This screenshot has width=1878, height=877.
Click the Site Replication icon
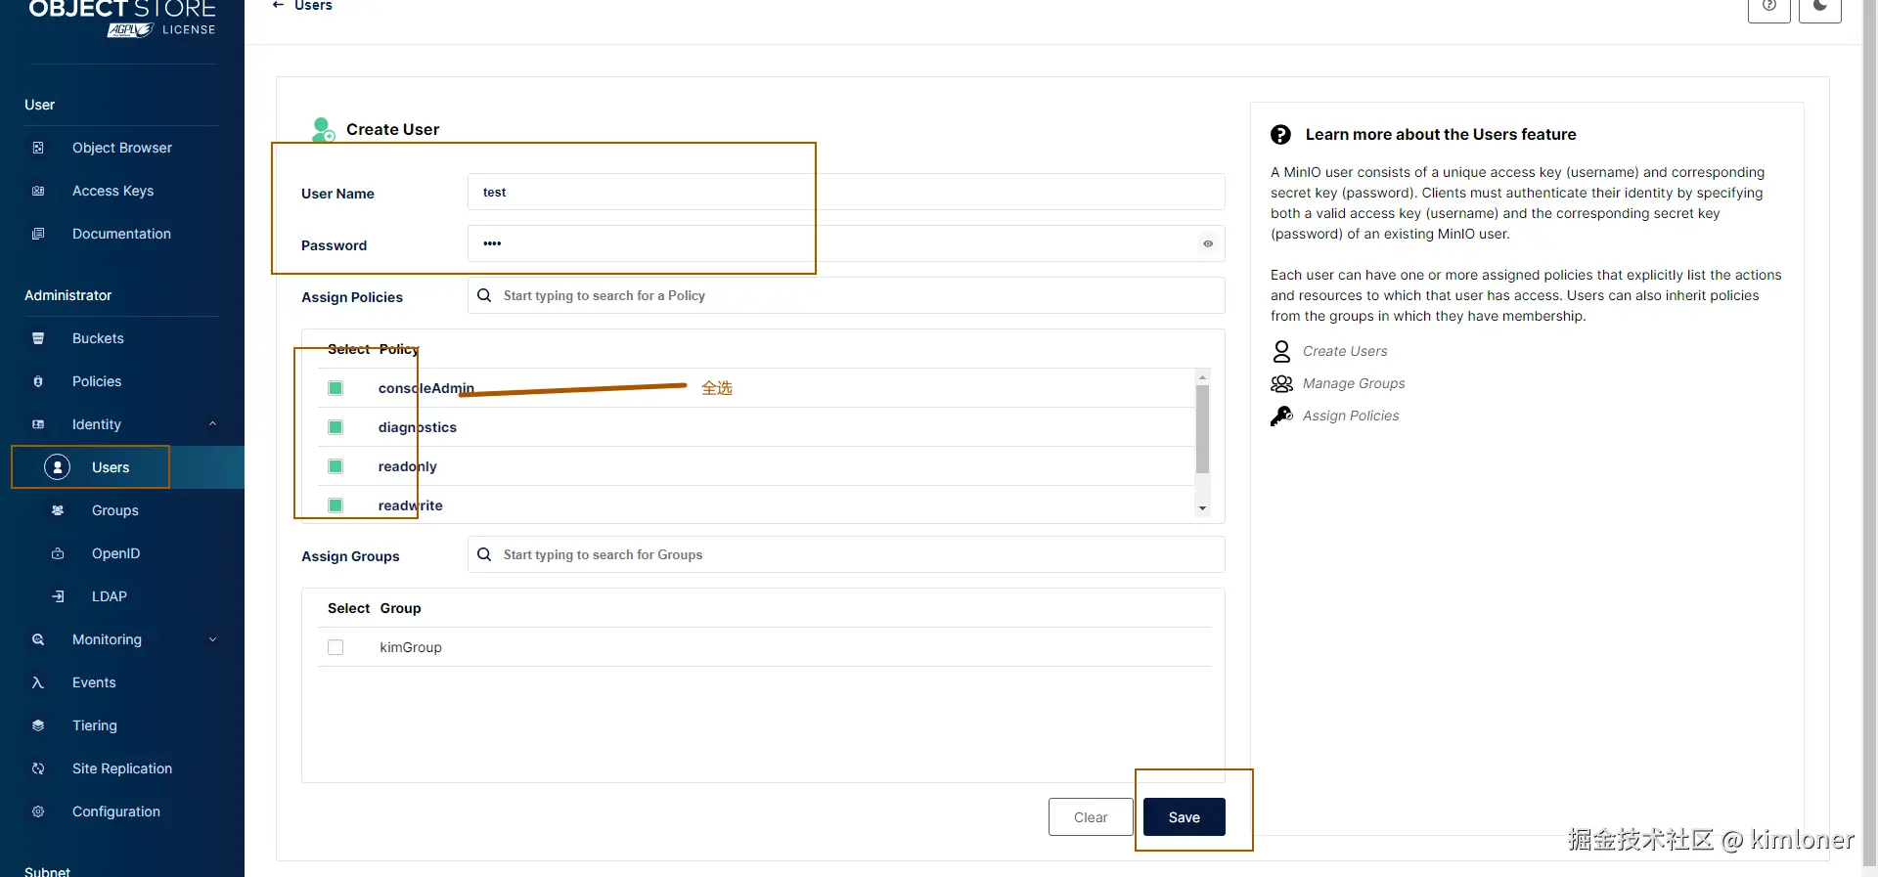[38, 768]
